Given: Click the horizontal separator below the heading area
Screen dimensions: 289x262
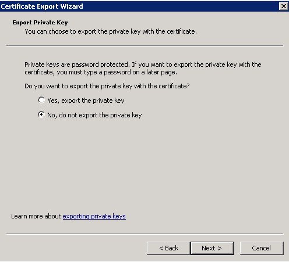Looking at the screenshot, I should [x=144, y=46].
